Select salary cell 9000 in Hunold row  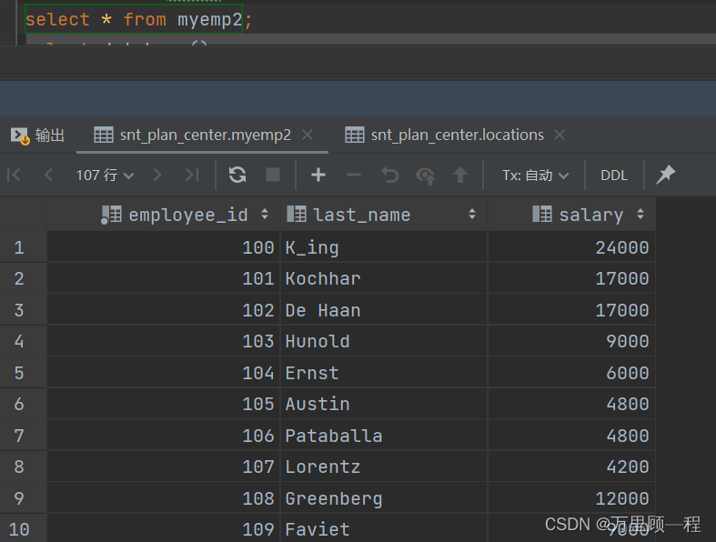[x=571, y=341]
